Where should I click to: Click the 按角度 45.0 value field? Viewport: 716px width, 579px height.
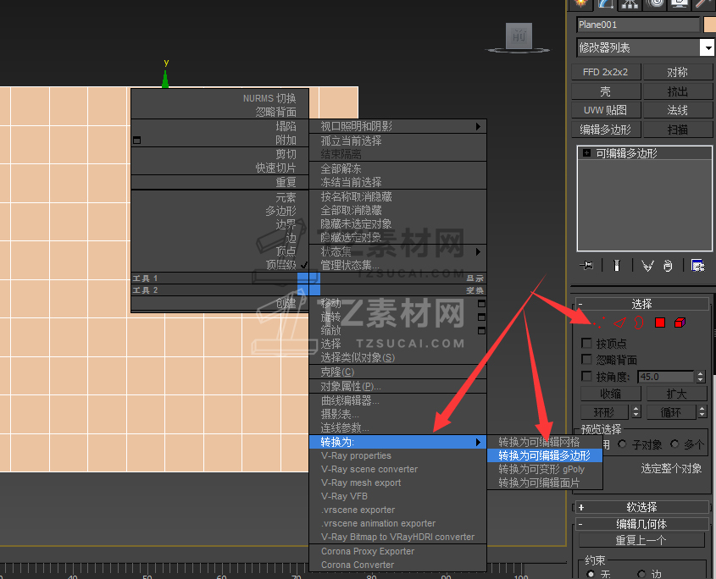click(666, 377)
